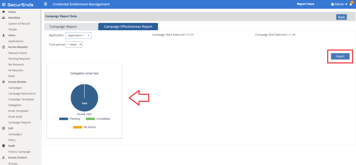Click the Users section label
Screen dimensions: 356x165
coord(12,35)
